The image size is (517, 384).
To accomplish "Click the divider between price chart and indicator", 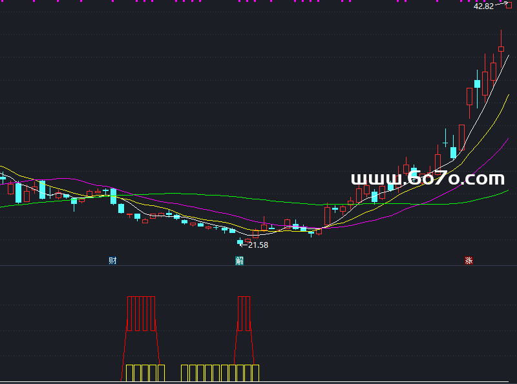I will point(258,266).
